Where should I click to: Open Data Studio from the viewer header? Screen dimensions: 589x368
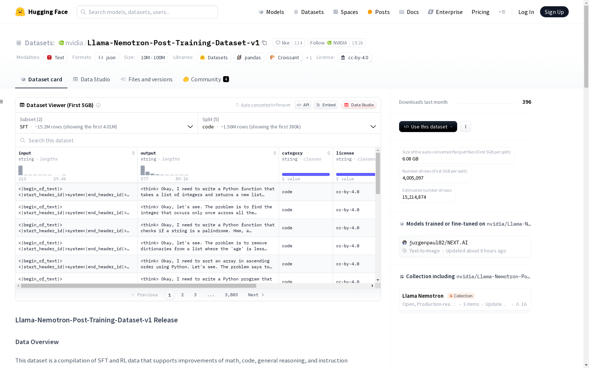(359, 105)
